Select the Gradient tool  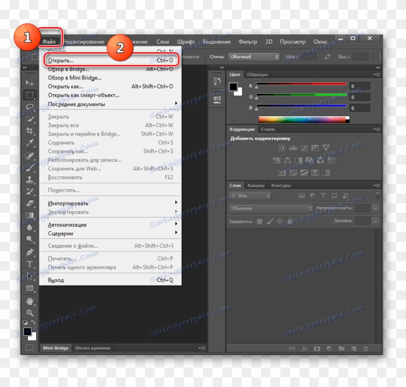30,215
